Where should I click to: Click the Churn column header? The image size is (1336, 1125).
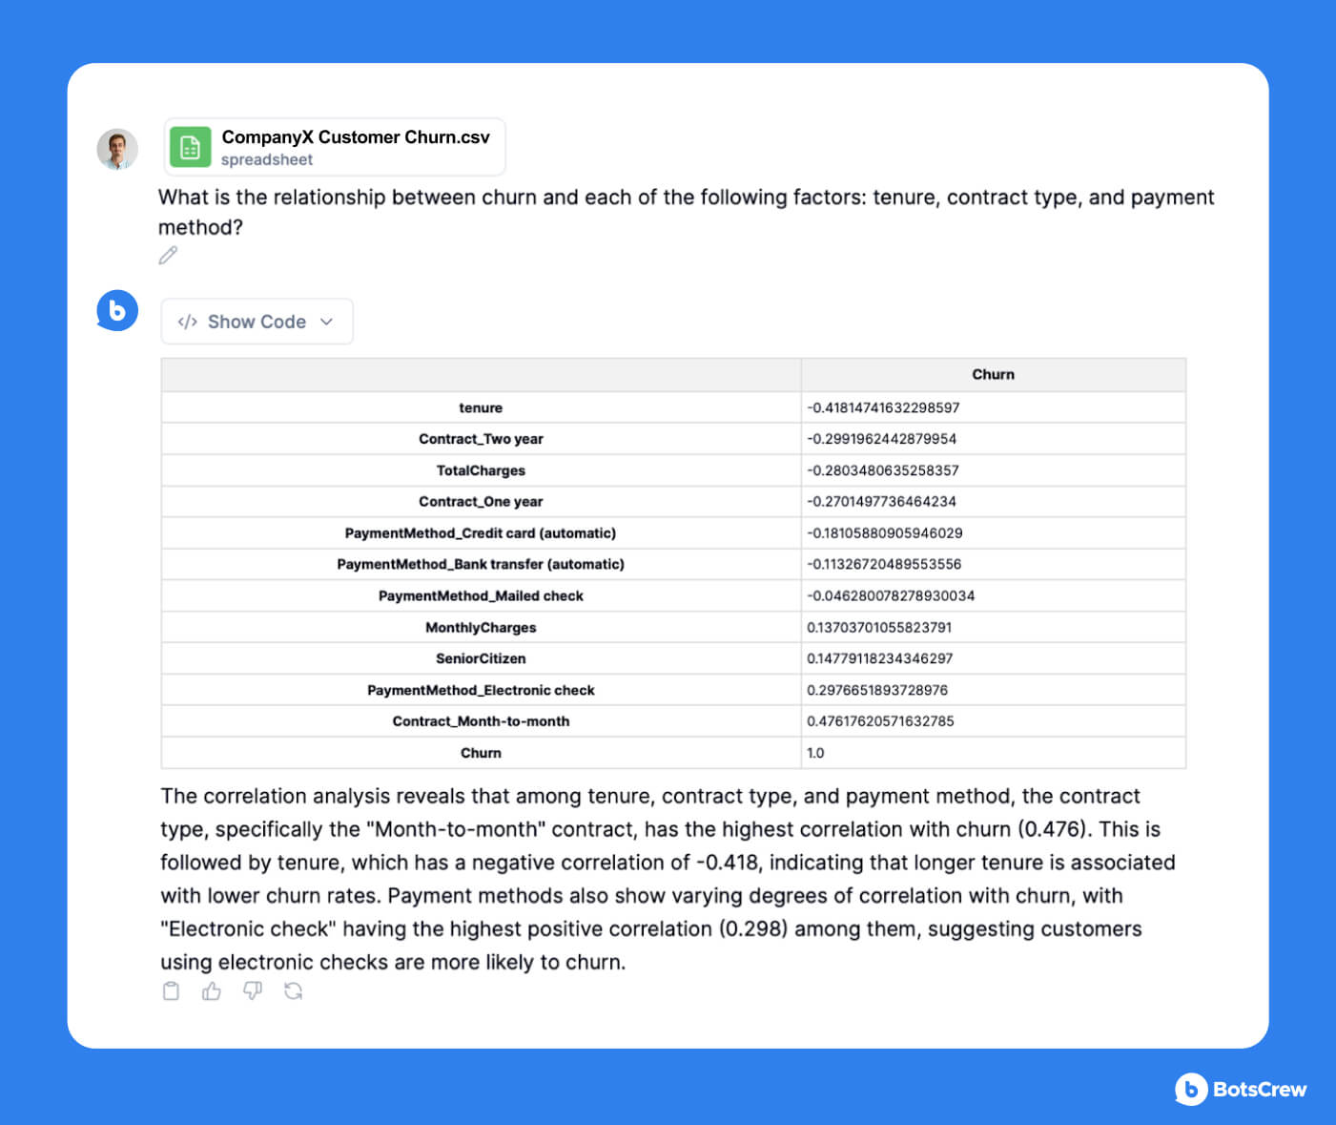click(993, 375)
